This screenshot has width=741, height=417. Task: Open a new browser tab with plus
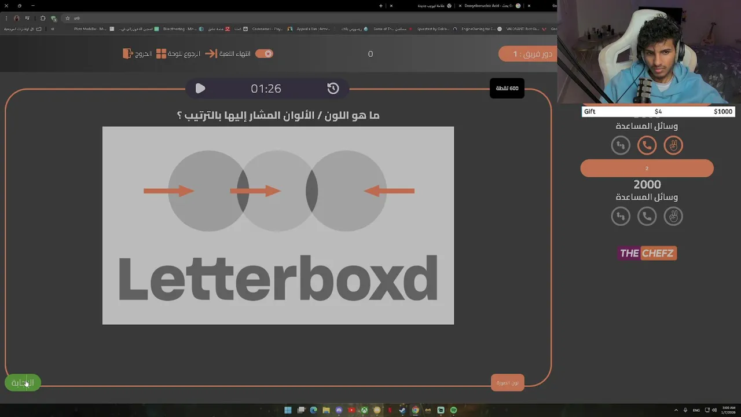click(380, 6)
